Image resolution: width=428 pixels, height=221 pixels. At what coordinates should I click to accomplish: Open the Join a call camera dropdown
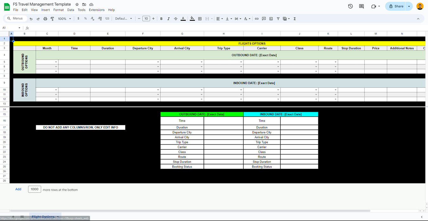pyautogui.click(x=376, y=6)
